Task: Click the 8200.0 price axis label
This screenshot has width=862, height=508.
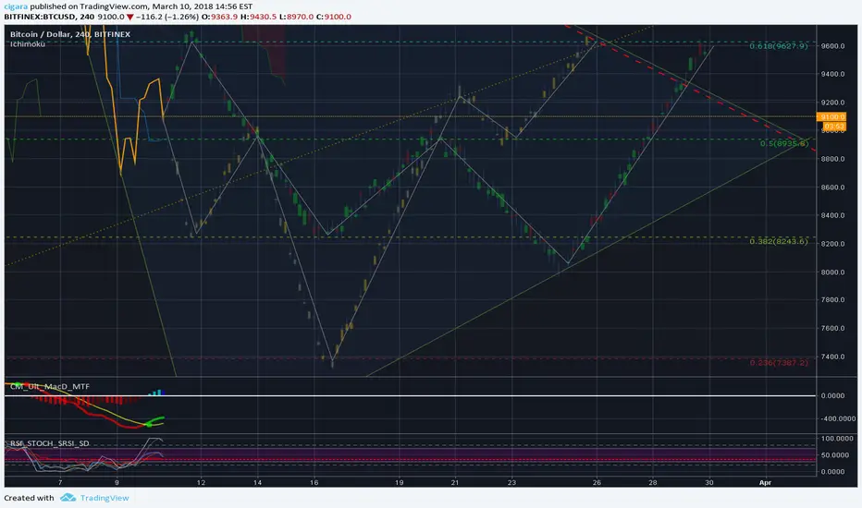Action: point(832,244)
